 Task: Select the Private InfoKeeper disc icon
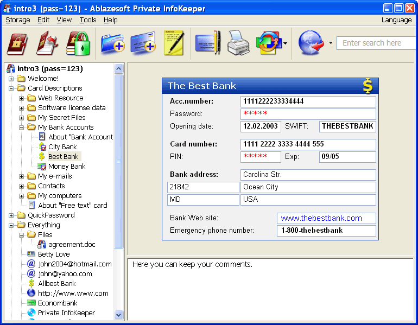pos(31,313)
